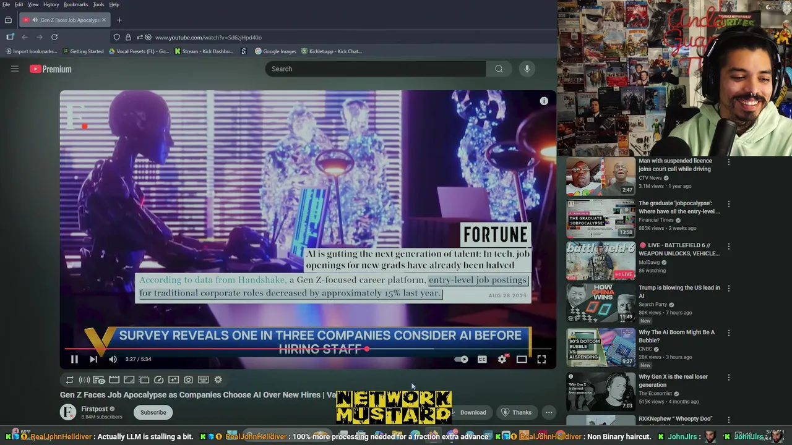Open the Edit menu
The width and height of the screenshot is (792, 445).
[x=19, y=4]
